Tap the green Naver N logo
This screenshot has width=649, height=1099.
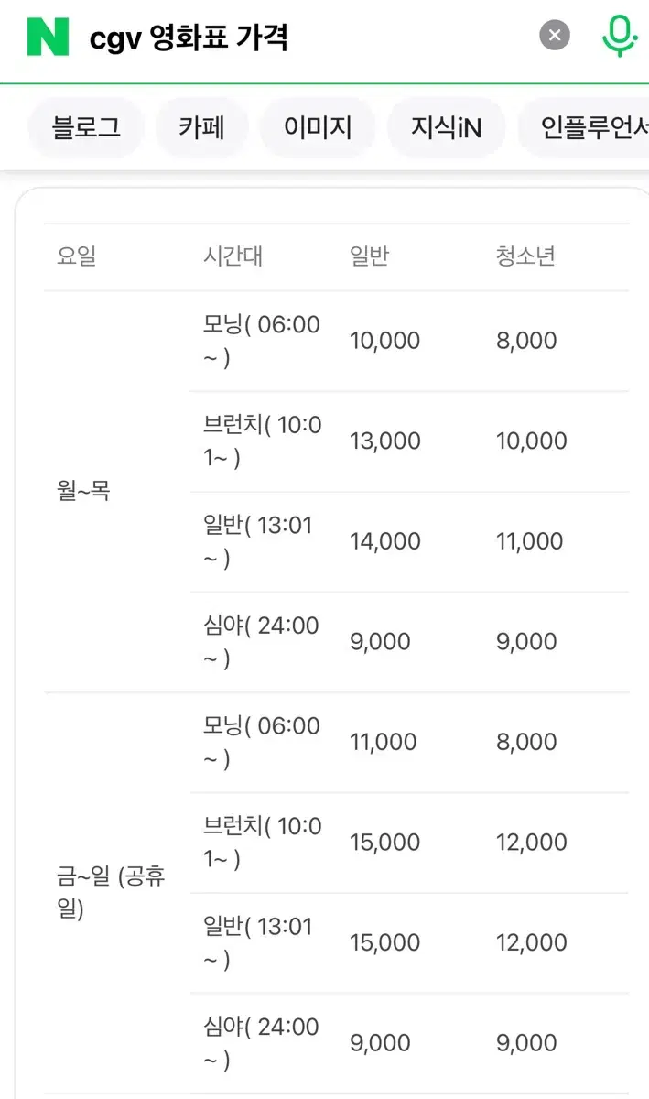[x=48, y=37]
